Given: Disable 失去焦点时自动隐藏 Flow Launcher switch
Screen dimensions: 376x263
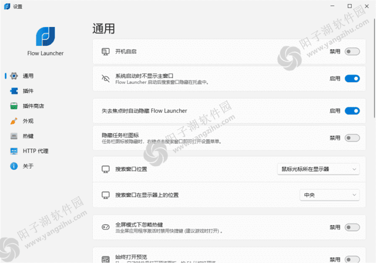Looking at the screenshot, I should 352,111.
